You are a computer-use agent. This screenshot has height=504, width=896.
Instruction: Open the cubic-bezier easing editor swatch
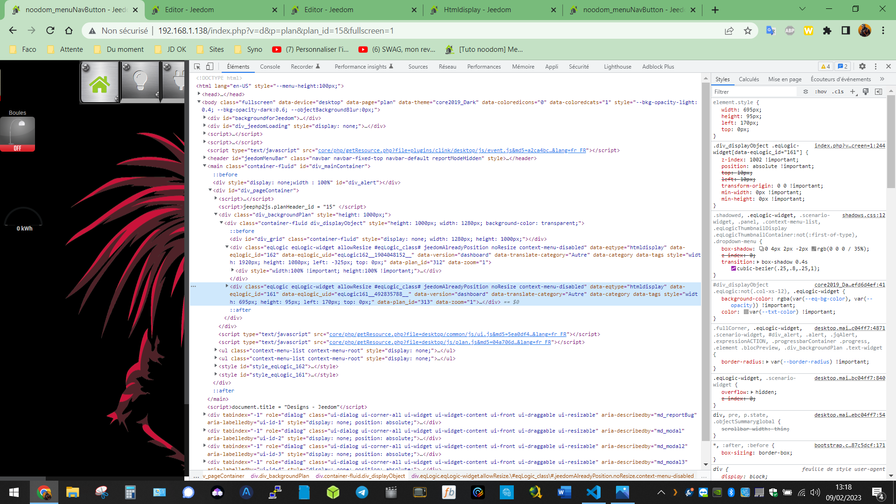[x=734, y=268]
